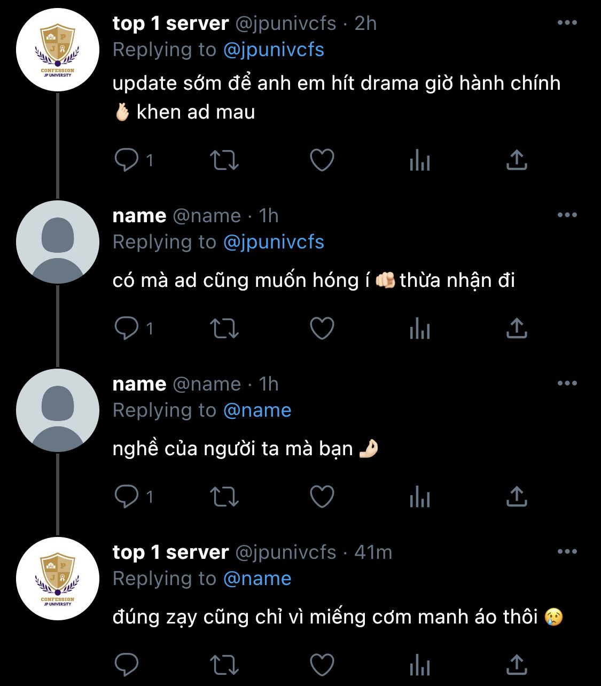Like the 'nghề của người ta' reply

pyautogui.click(x=322, y=496)
